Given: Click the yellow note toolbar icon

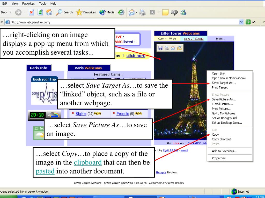Looking at the screenshot, I should click(x=165, y=12).
